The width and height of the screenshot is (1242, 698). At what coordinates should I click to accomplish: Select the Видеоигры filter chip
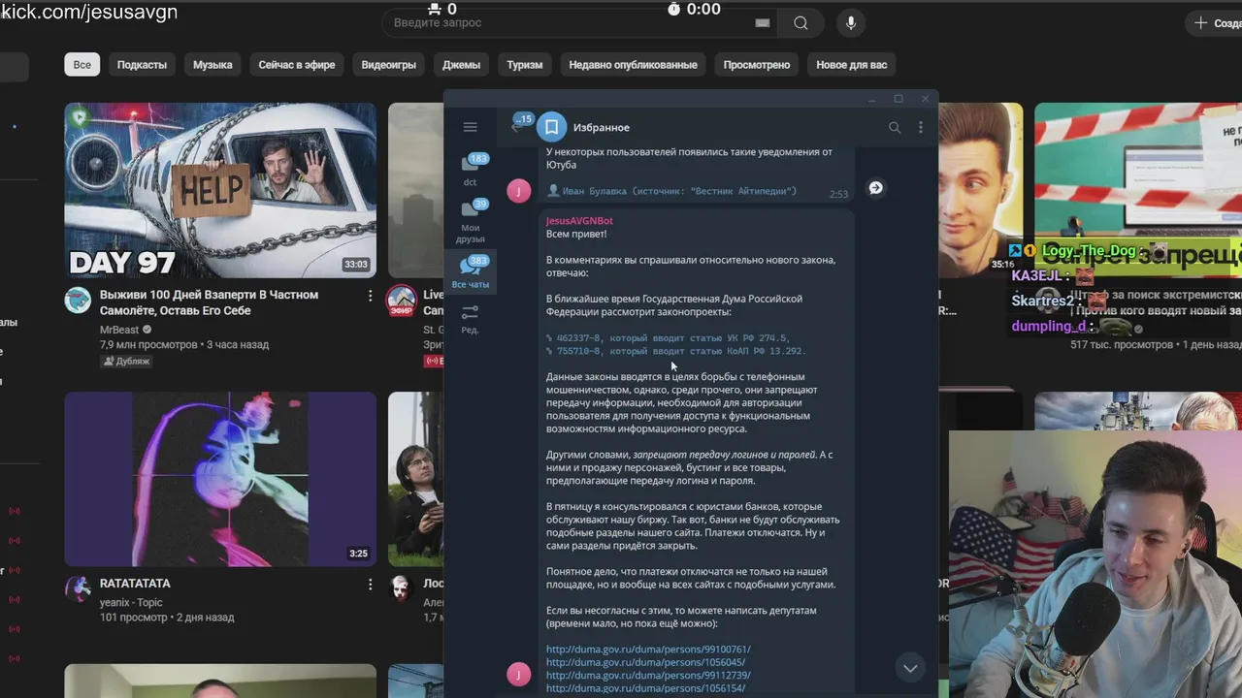click(388, 65)
